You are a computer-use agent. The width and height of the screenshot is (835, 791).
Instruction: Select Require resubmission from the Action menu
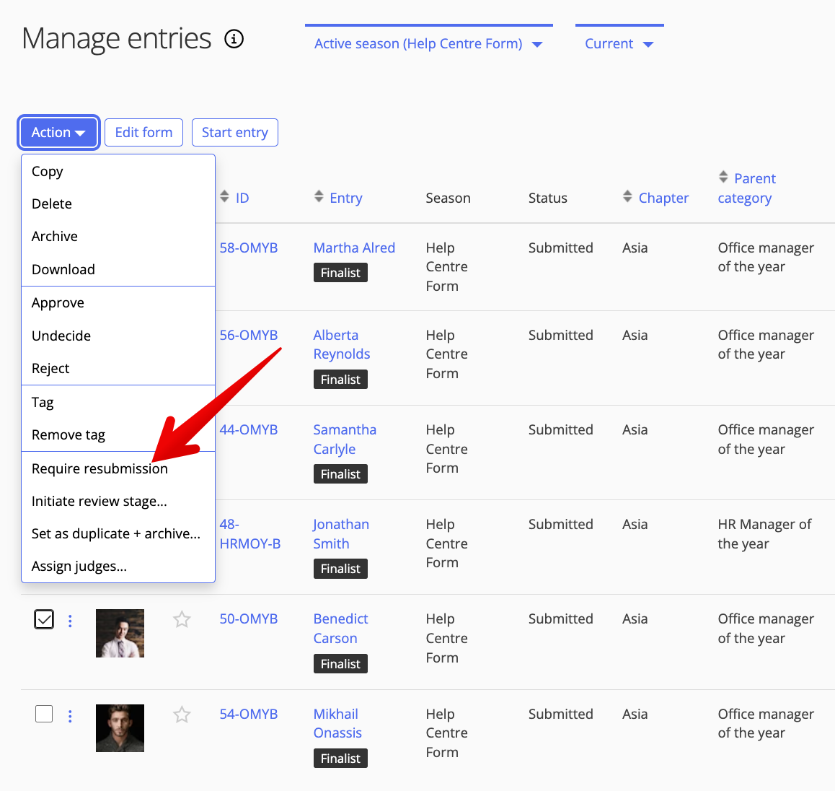coord(100,469)
